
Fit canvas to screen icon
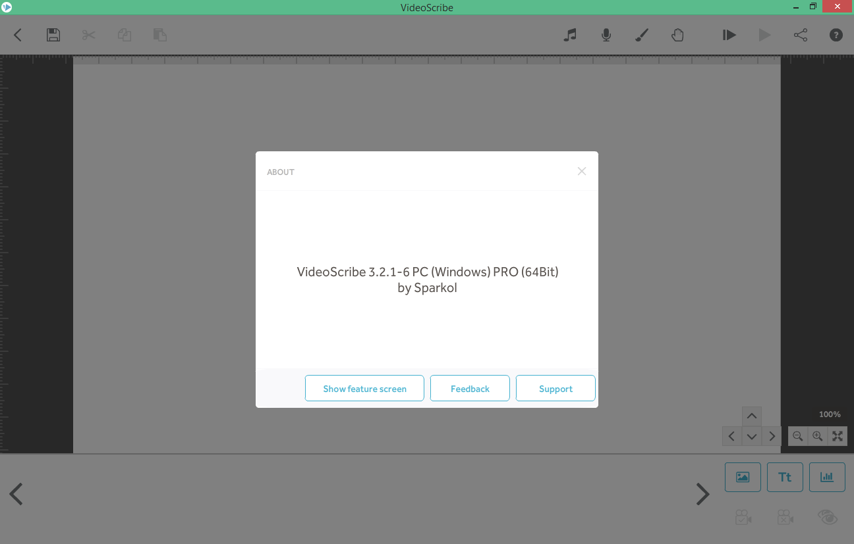(838, 436)
